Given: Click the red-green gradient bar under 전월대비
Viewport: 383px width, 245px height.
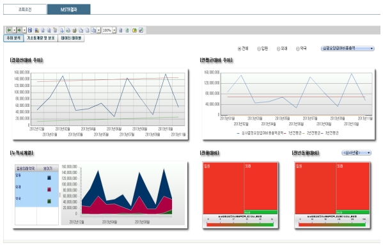Looking at the screenshot, I should pos(240,225).
